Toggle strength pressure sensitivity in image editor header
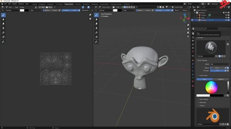231x129 pixels. pyautogui.click(x=79, y=10)
